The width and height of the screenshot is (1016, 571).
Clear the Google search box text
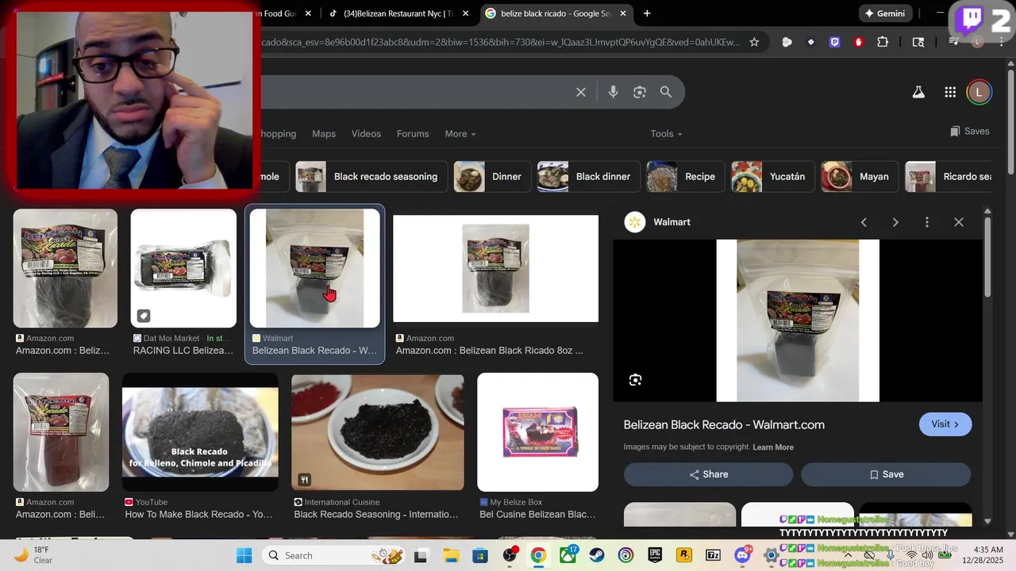pos(581,92)
